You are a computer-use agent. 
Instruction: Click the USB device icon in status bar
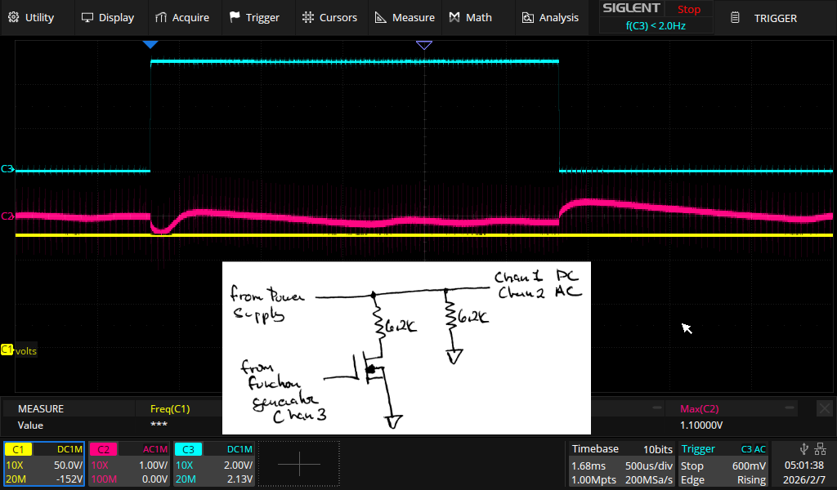(804, 448)
